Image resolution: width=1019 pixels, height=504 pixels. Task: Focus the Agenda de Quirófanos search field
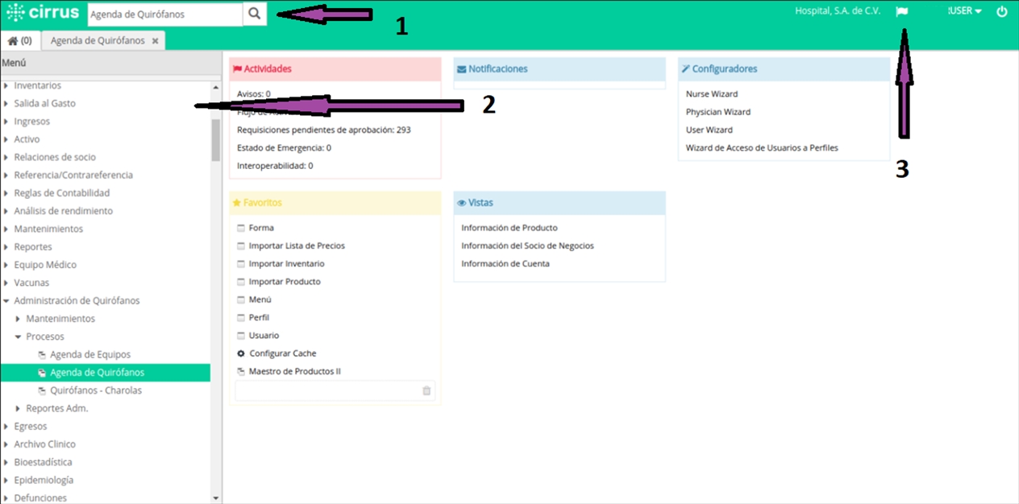pos(164,14)
